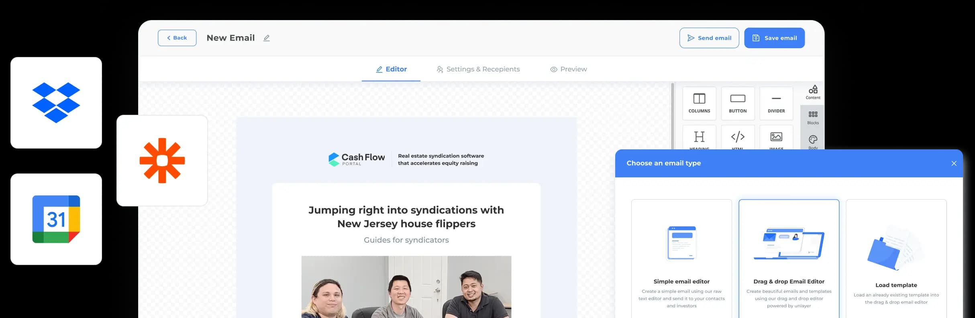Screen dimensions: 975x318
Task: Select the Image block tool
Action: (776, 137)
